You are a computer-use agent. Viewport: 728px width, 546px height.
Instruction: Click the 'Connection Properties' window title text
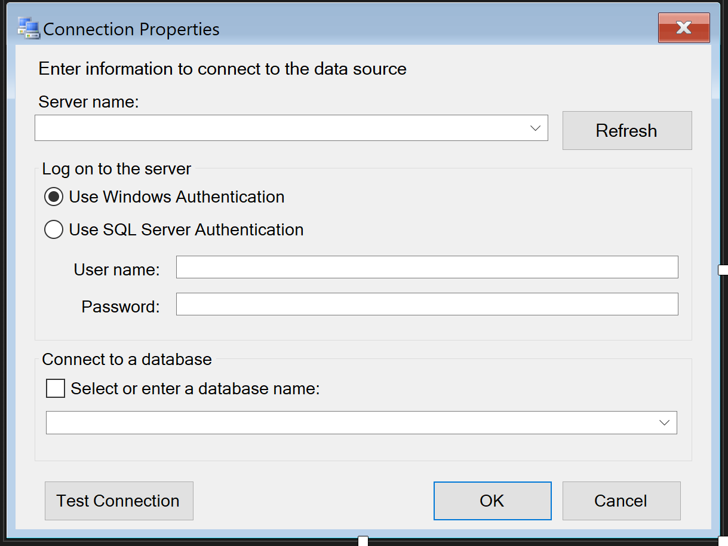[x=131, y=29]
